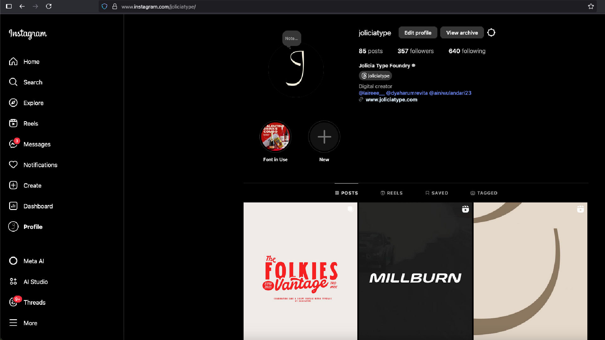Click the Notifications label in sidebar
605x340 pixels.
click(x=40, y=165)
